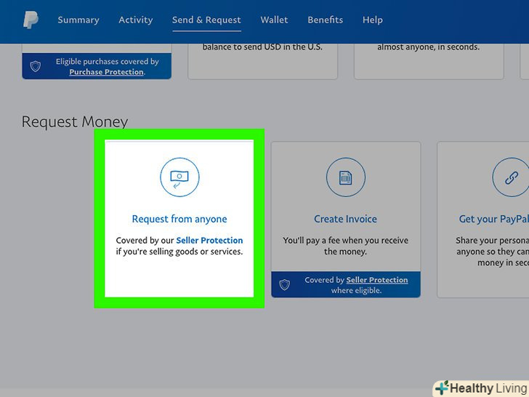Screen dimensions: 529x397
Task: Click 'You'll pay a fee when you receive' text
Action: 345,241
